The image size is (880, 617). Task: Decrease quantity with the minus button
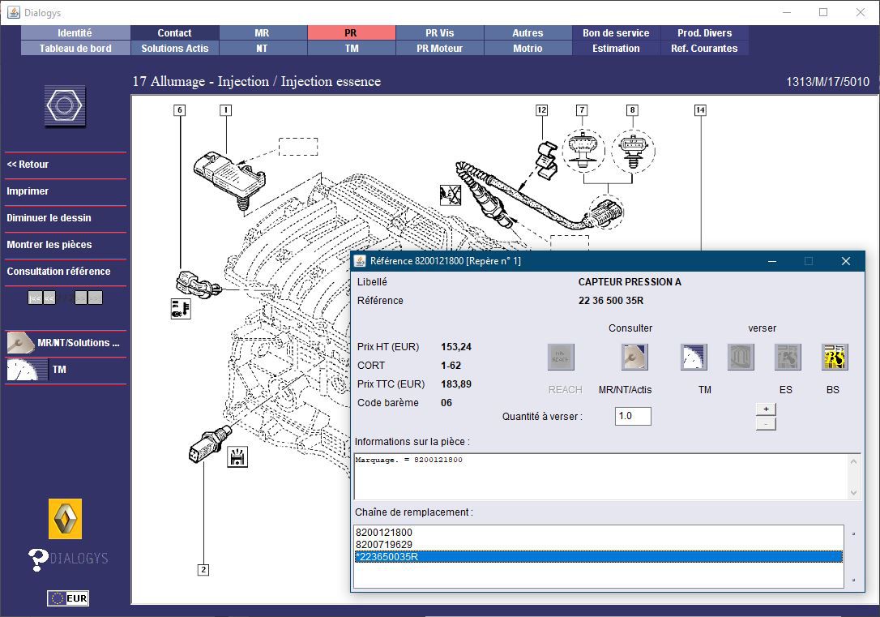(x=766, y=424)
